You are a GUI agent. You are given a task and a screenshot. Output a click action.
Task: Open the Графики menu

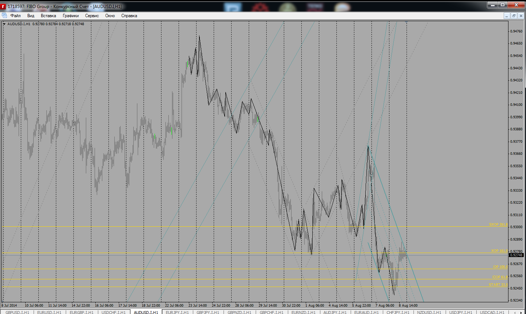[70, 16]
